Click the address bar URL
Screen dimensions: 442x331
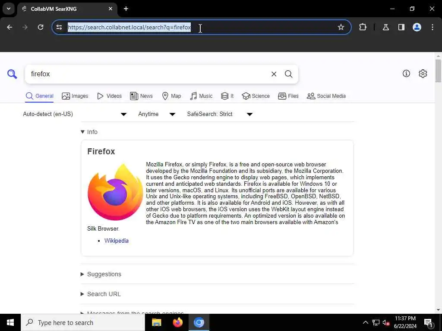point(129,27)
